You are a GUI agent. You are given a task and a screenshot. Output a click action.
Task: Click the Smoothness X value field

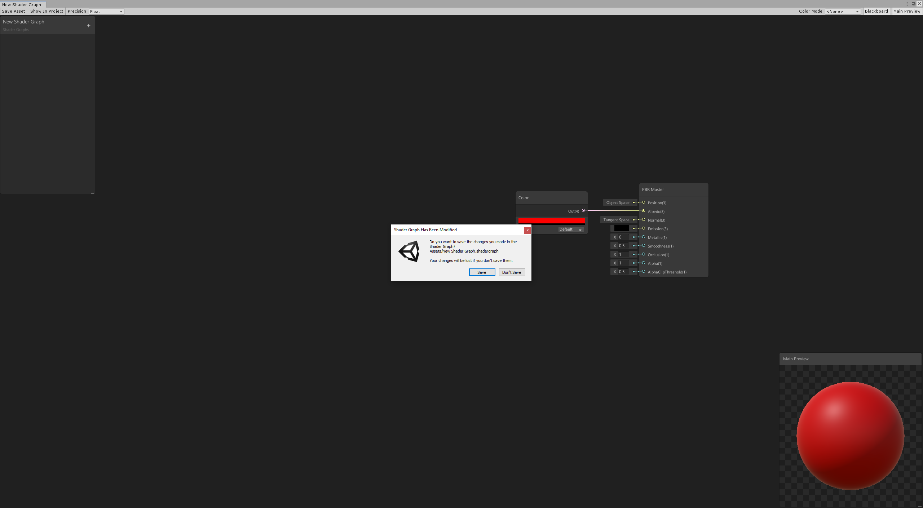[x=623, y=246]
